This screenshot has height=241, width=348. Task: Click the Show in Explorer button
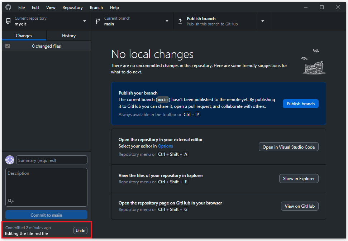click(299, 178)
